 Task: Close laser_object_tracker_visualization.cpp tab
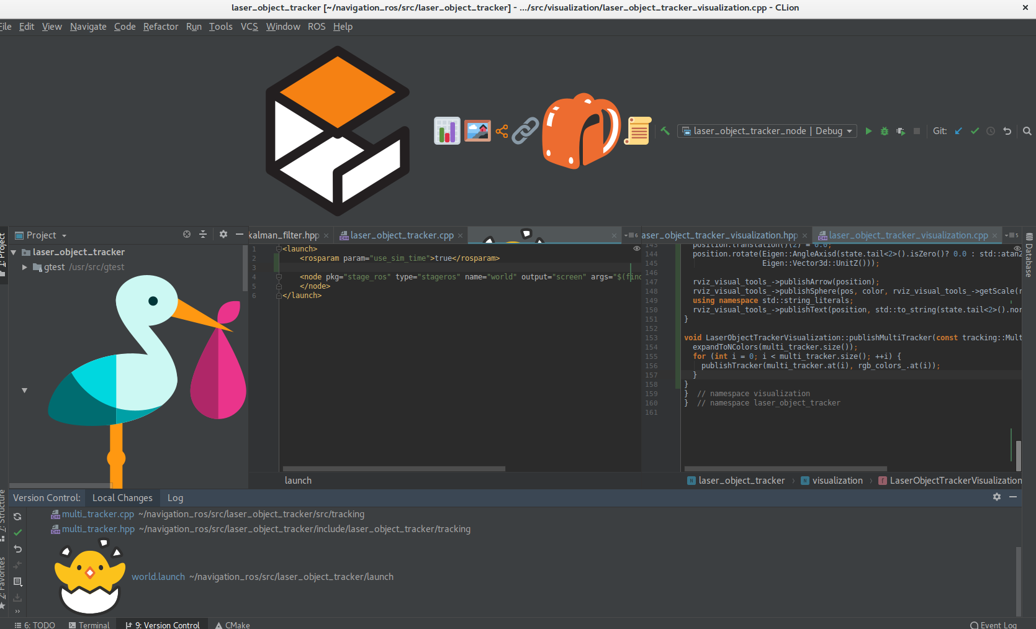point(994,236)
